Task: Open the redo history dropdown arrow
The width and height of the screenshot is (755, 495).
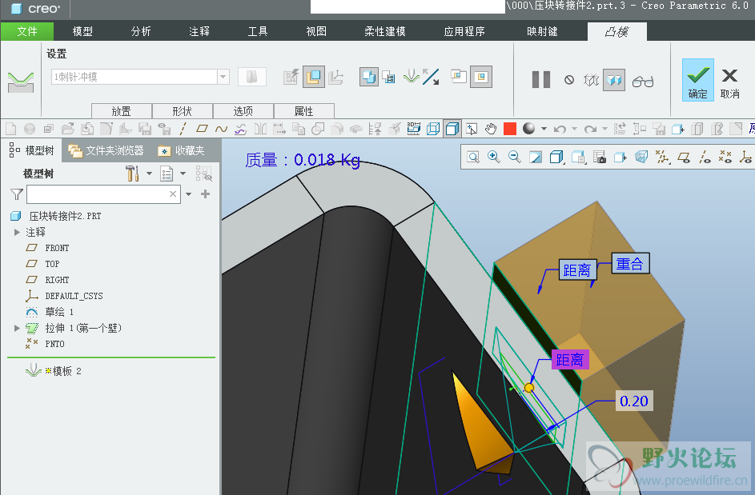Action: tap(604, 129)
